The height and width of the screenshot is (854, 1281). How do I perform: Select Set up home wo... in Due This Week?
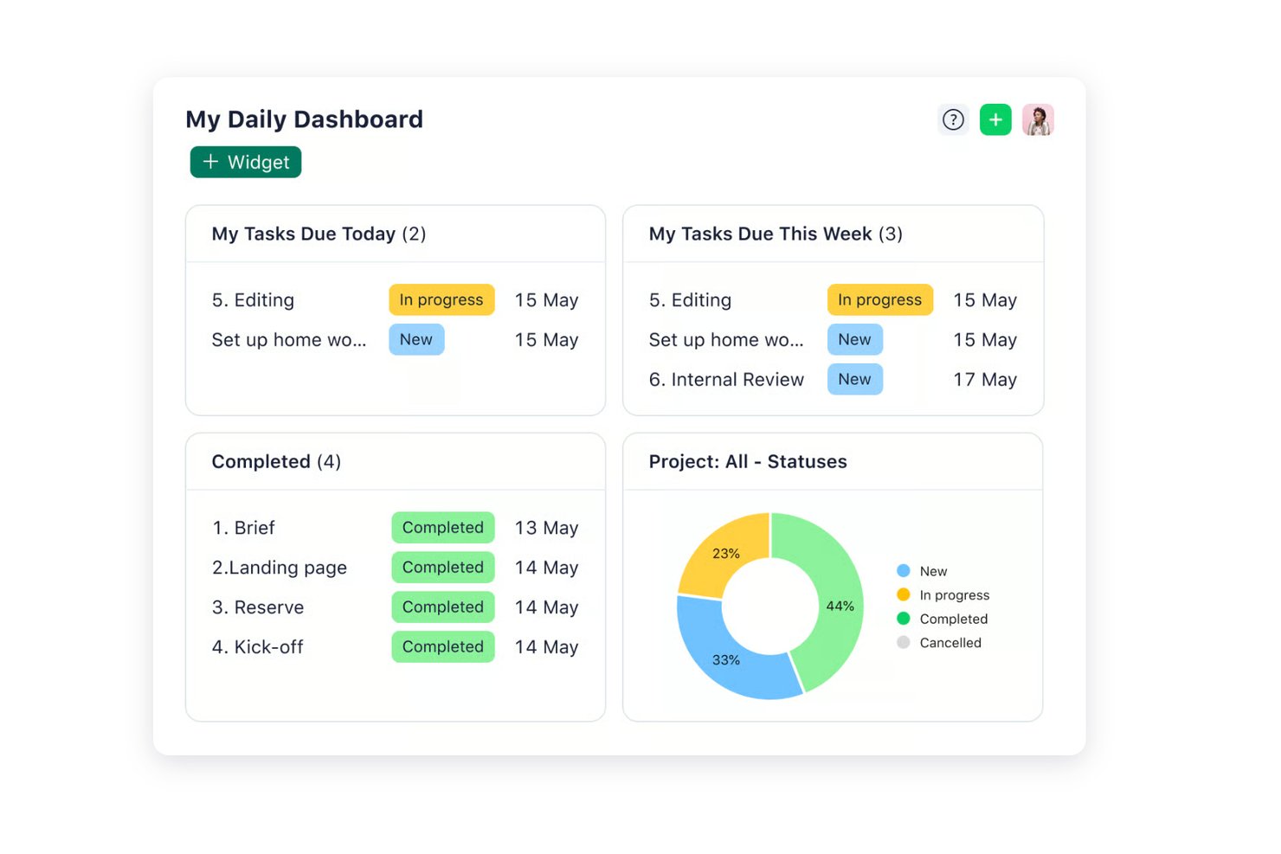[x=726, y=340]
